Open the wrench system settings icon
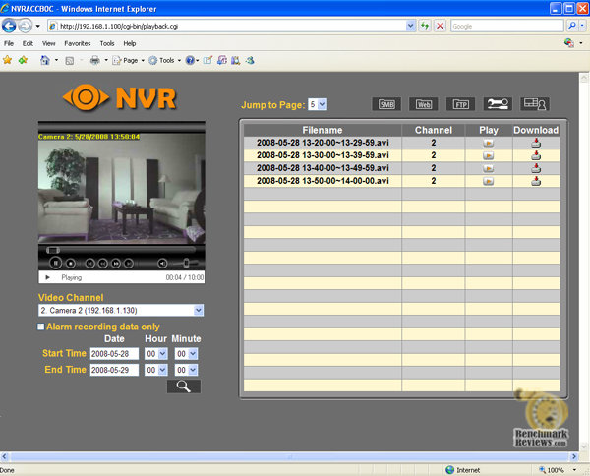This screenshot has width=590, height=476. click(x=498, y=104)
